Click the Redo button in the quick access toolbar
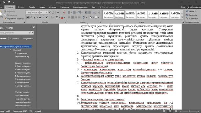201x113 pixels. point(9,2)
